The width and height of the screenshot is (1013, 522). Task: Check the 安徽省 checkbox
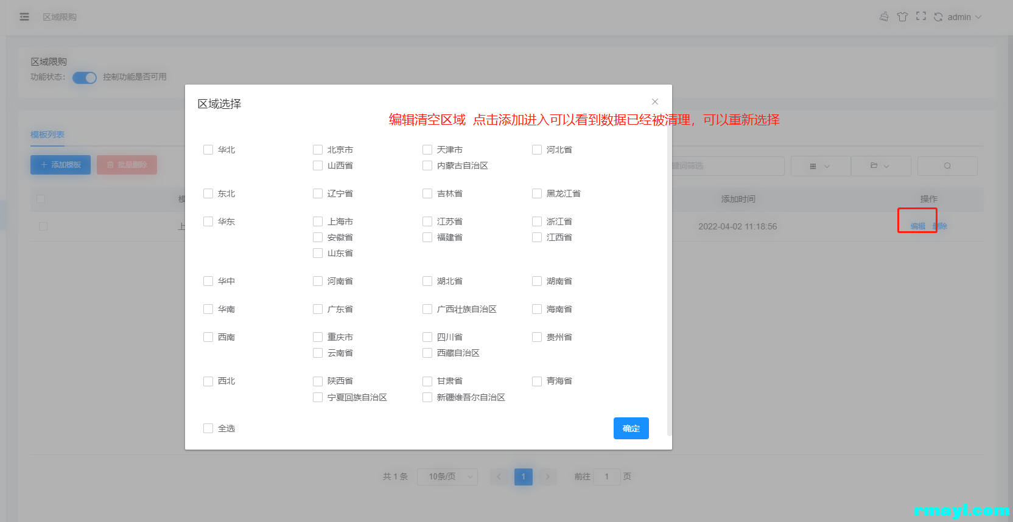coord(318,237)
